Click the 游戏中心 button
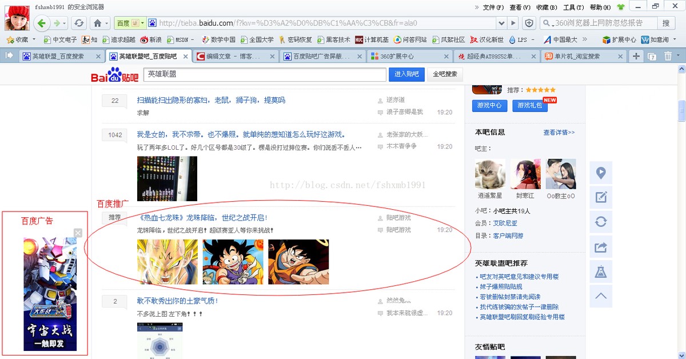Screen dimensions: 686x359 (489, 106)
